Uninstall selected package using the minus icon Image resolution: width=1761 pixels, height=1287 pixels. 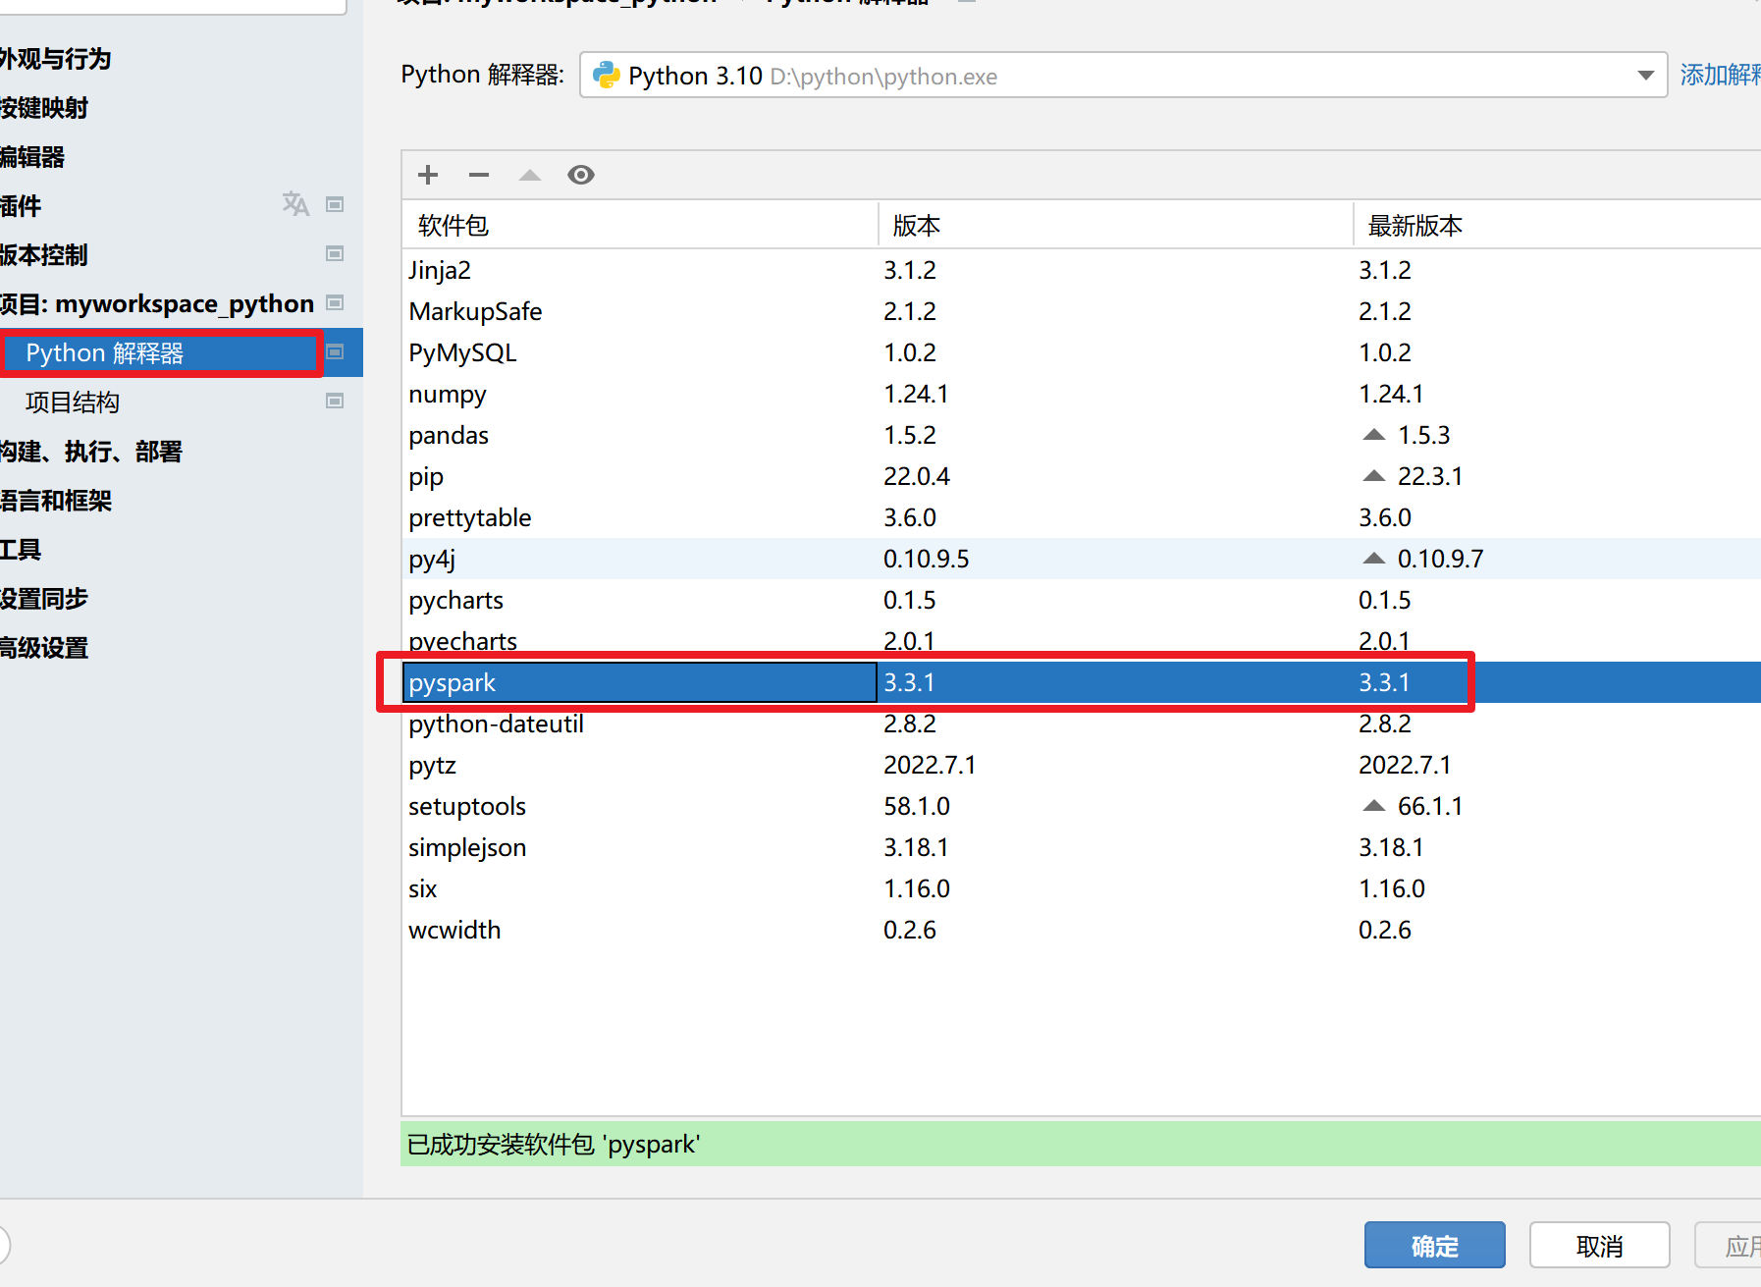click(x=478, y=174)
